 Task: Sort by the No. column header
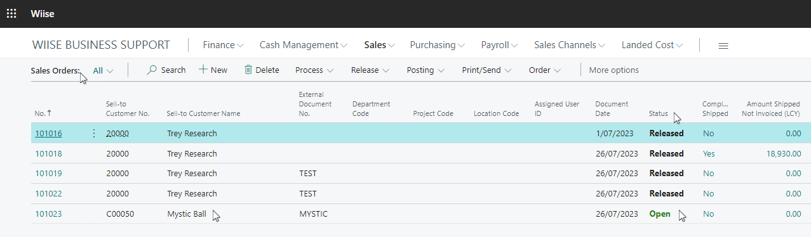43,113
